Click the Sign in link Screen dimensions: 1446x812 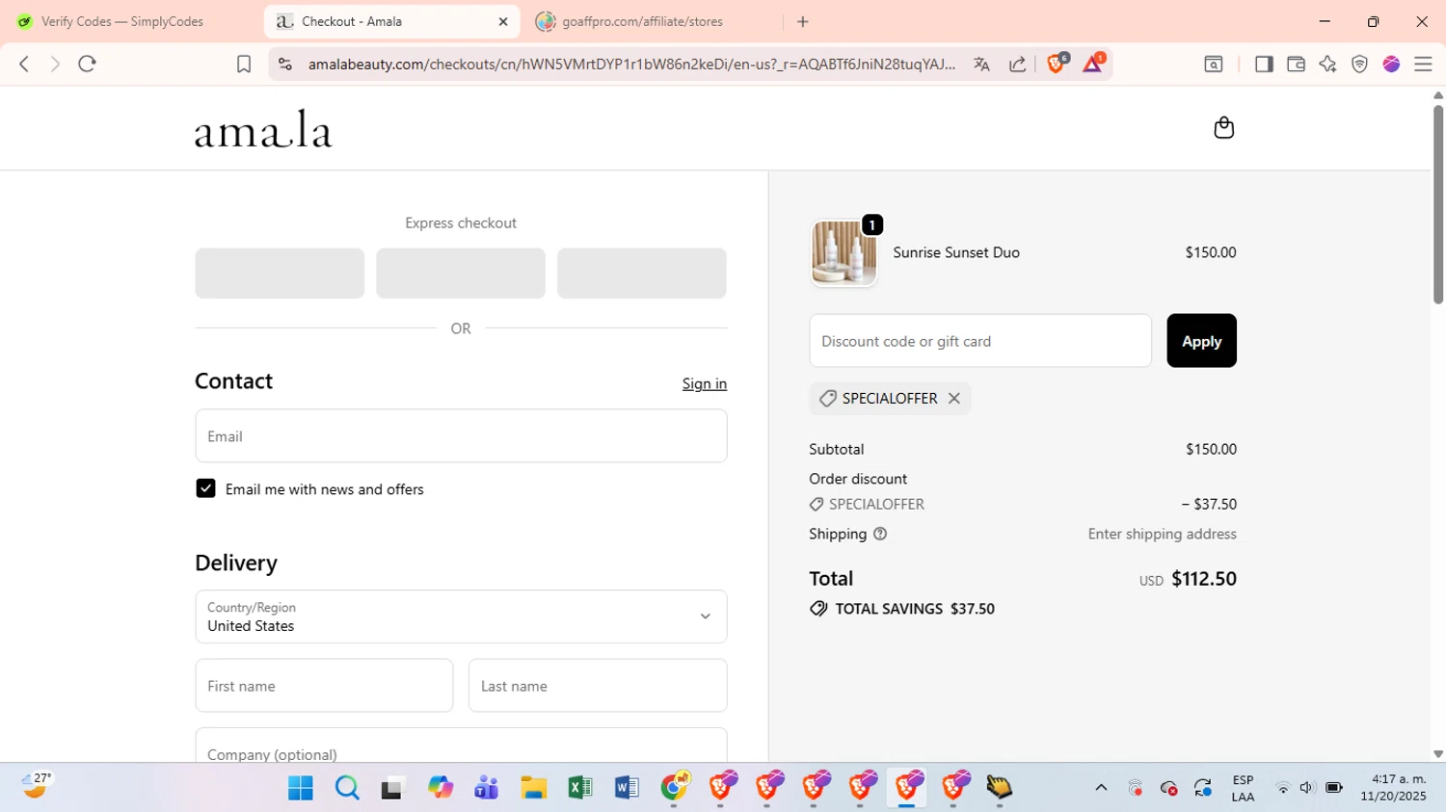(x=705, y=383)
